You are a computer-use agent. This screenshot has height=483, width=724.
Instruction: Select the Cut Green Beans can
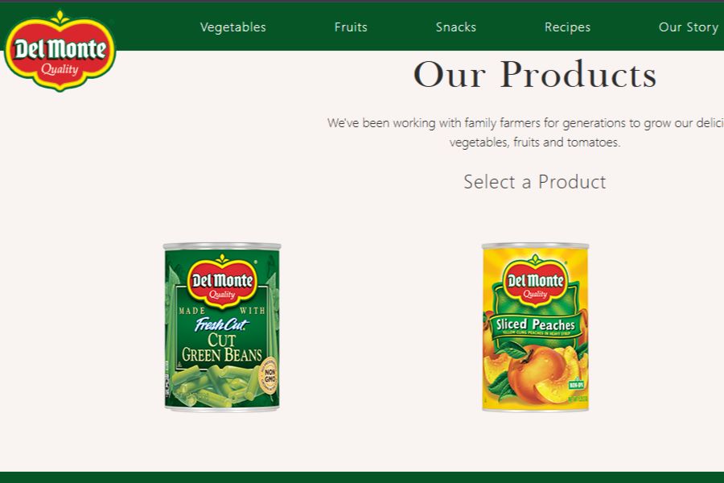click(x=222, y=326)
